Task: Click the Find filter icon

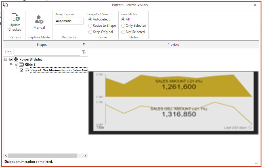Action: point(84,52)
